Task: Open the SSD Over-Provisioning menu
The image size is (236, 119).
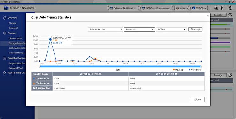Action: [x=157, y=8]
